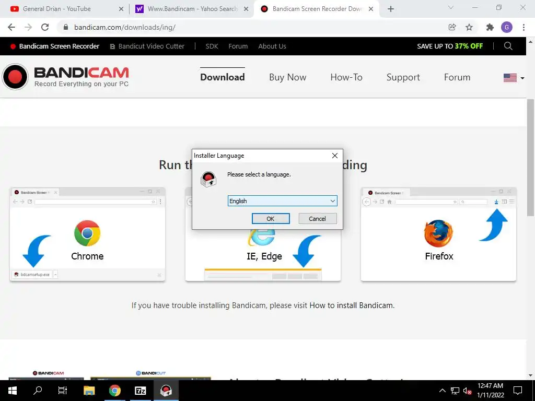Click the Chrome instruction thumbnail

point(87,234)
